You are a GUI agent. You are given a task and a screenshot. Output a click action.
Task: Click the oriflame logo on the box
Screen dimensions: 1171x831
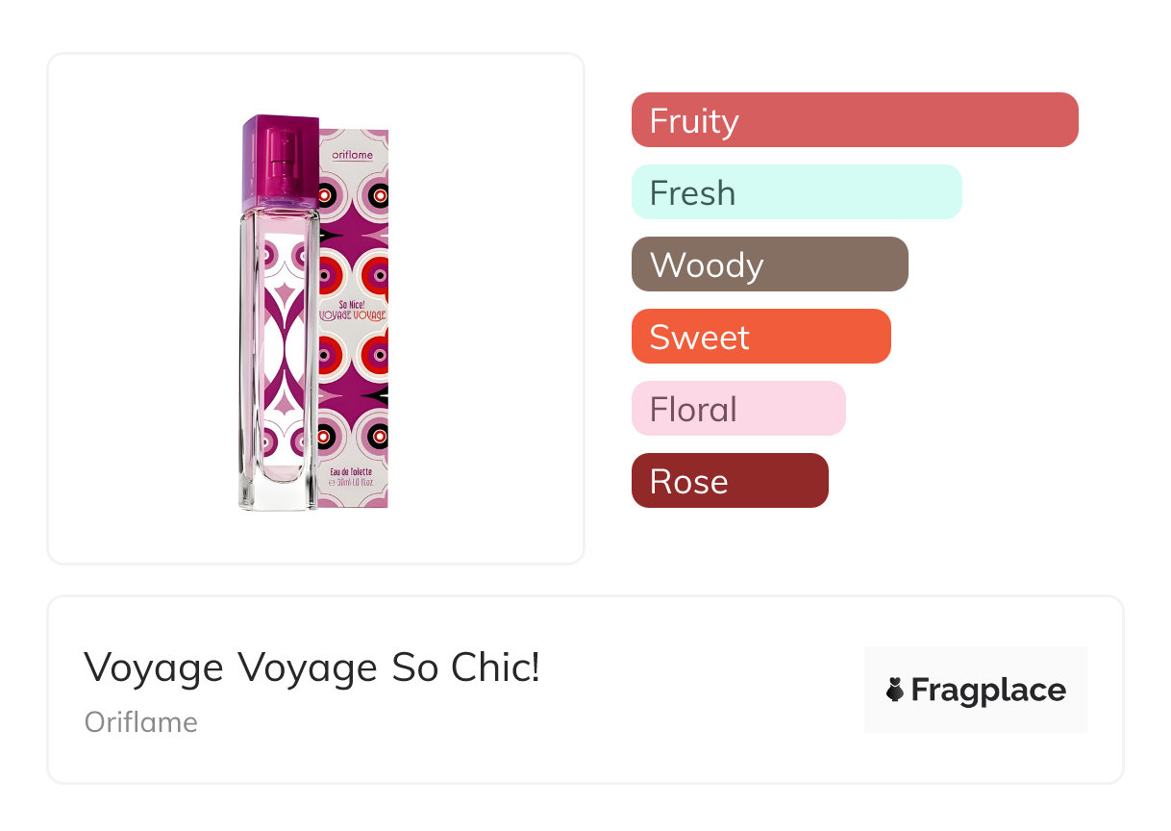[352, 154]
